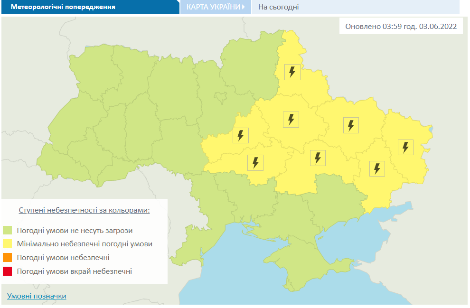Select the yellow minimally dangerous legend swatch

[7, 244]
